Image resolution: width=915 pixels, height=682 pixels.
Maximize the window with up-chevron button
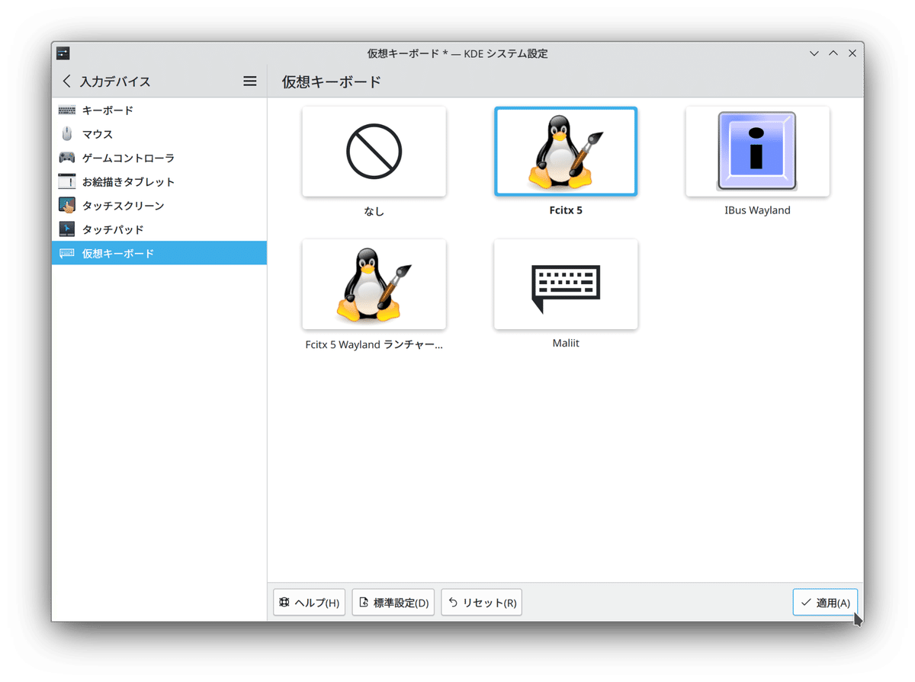833,53
